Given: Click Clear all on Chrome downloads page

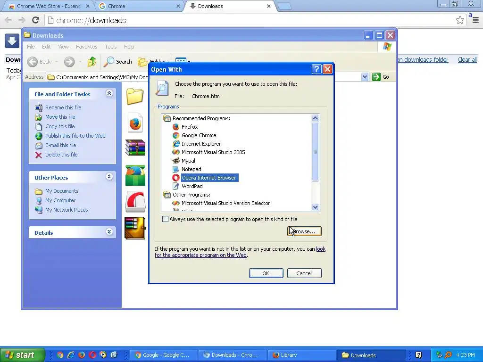Looking at the screenshot, I should coord(467,60).
